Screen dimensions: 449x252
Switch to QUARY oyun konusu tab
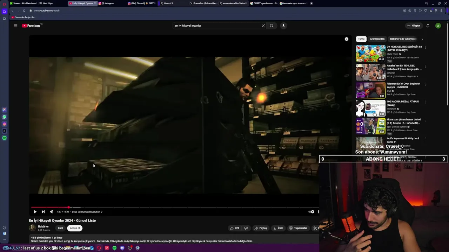263,3
